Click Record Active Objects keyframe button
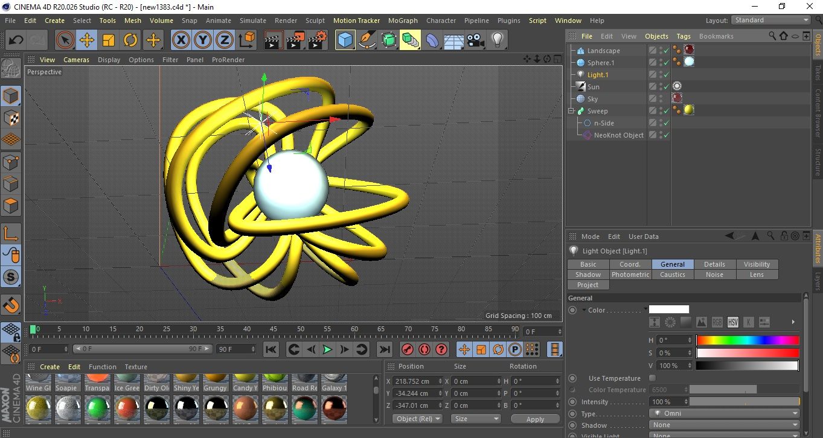Screen dimensions: 823x438 tap(408, 349)
